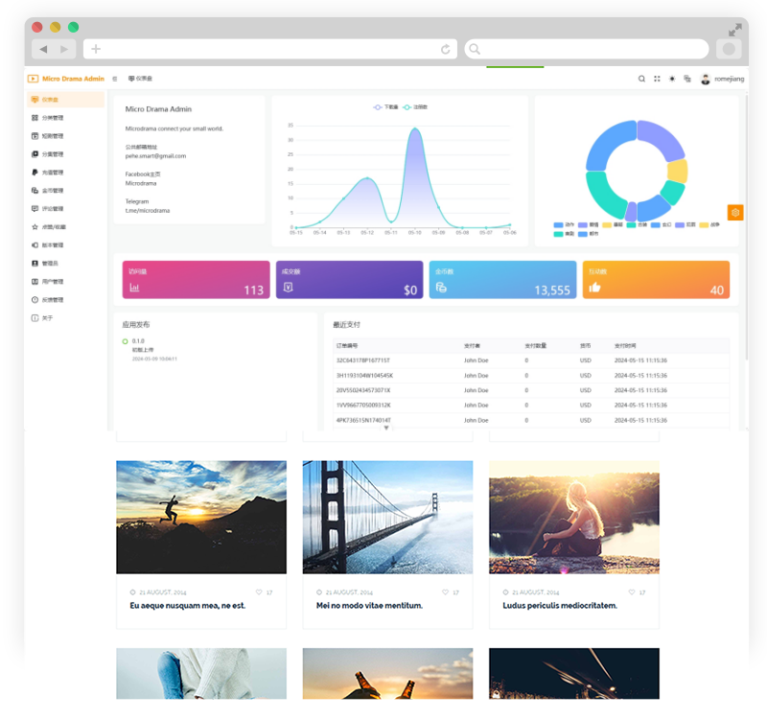Click the blog title "Mei no modo vitae mentitum."

pyautogui.click(x=369, y=606)
